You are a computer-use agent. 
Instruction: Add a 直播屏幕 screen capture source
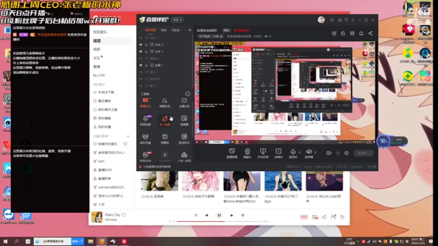232,153
